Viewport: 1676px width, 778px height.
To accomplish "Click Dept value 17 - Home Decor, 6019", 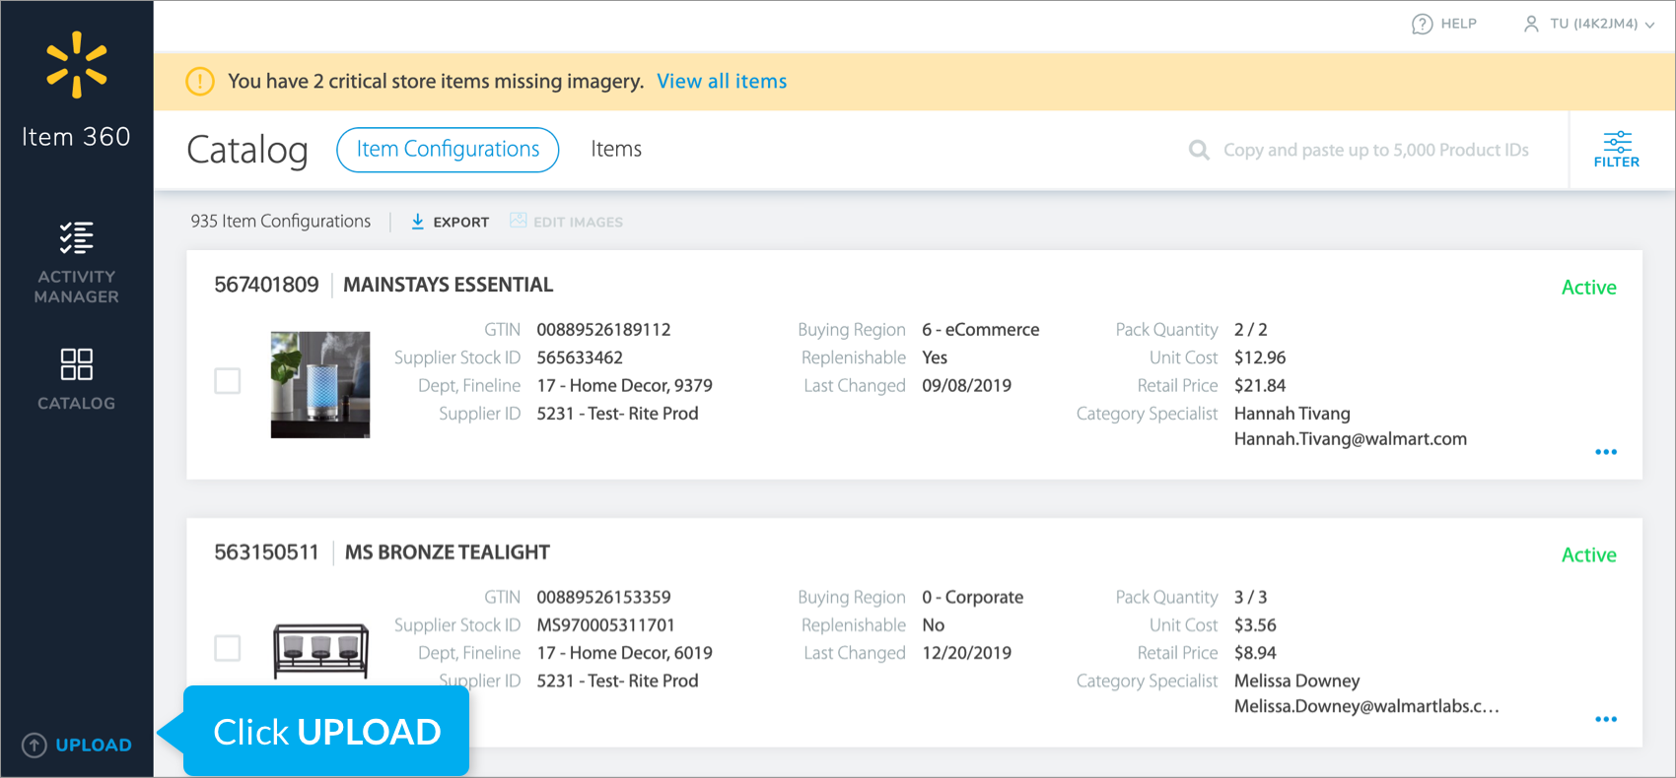I will click(x=625, y=653).
